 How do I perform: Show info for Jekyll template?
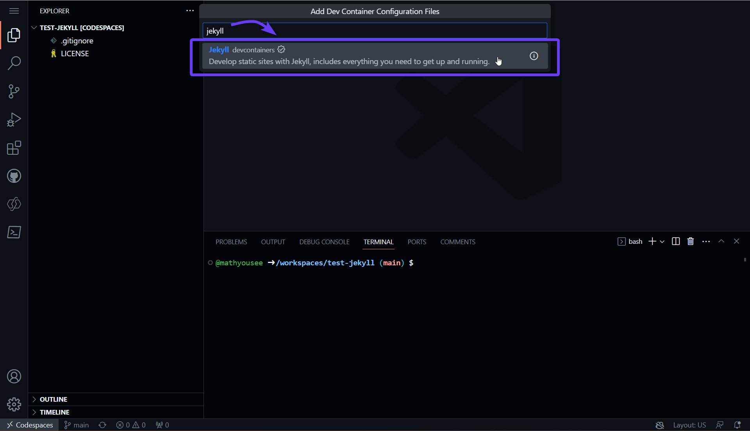(x=534, y=56)
